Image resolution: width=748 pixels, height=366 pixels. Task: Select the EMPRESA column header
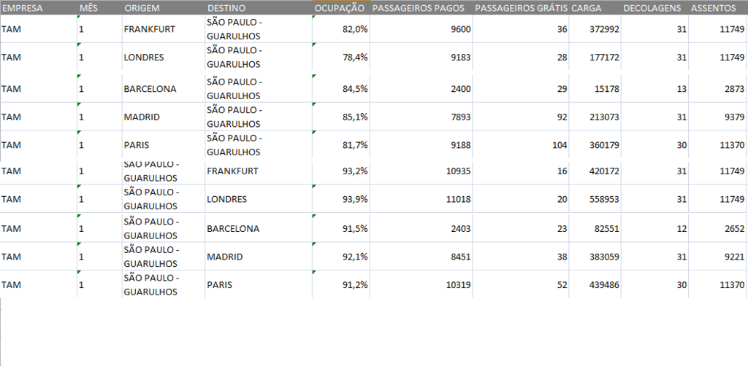[39, 8]
